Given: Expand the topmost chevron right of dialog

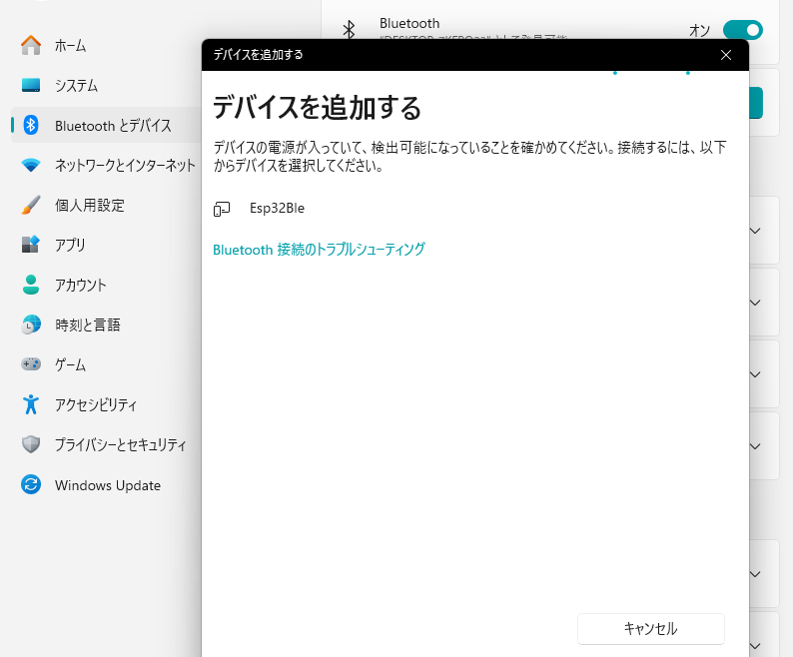Looking at the screenshot, I should [x=755, y=231].
